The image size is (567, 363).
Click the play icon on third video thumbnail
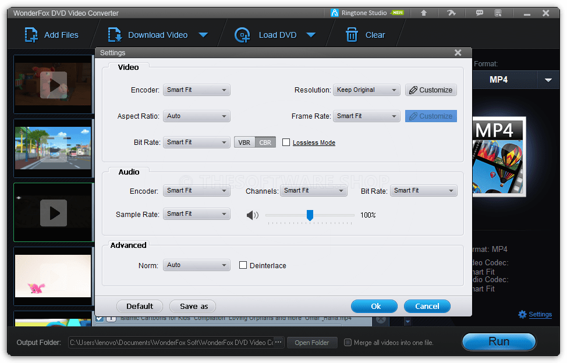pyautogui.click(x=54, y=213)
